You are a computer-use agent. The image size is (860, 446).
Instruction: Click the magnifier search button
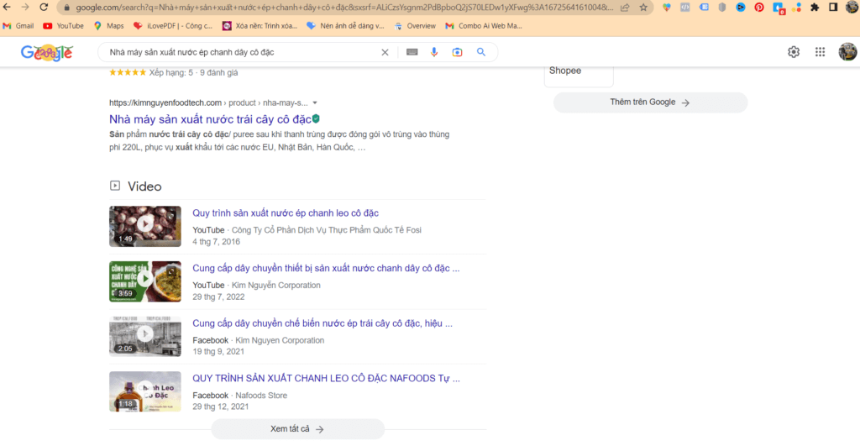pos(481,52)
